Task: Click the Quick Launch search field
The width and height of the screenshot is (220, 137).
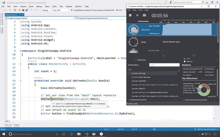Action: click(x=189, y=2)
